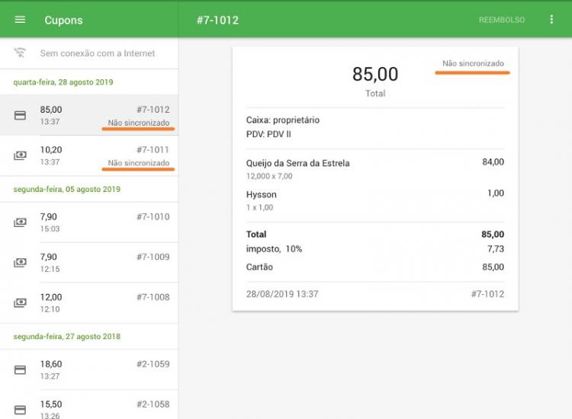Open the hamburger navigation menu
Screen dimensions: 572x419
(20, 20)
